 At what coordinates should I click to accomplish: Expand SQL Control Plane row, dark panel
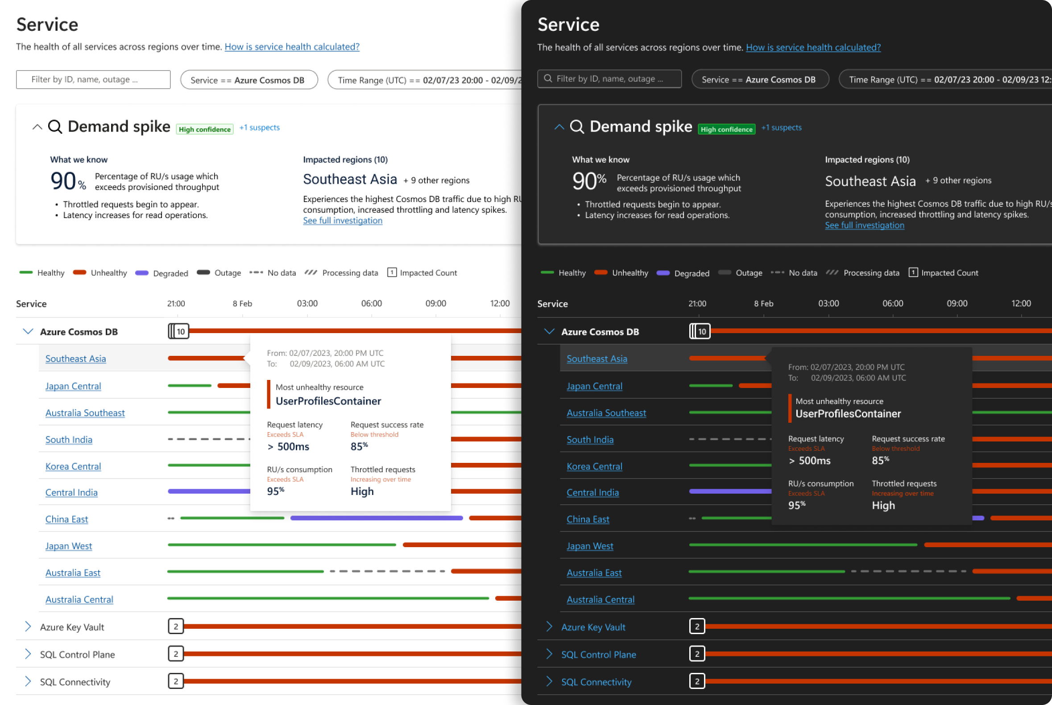549,654
